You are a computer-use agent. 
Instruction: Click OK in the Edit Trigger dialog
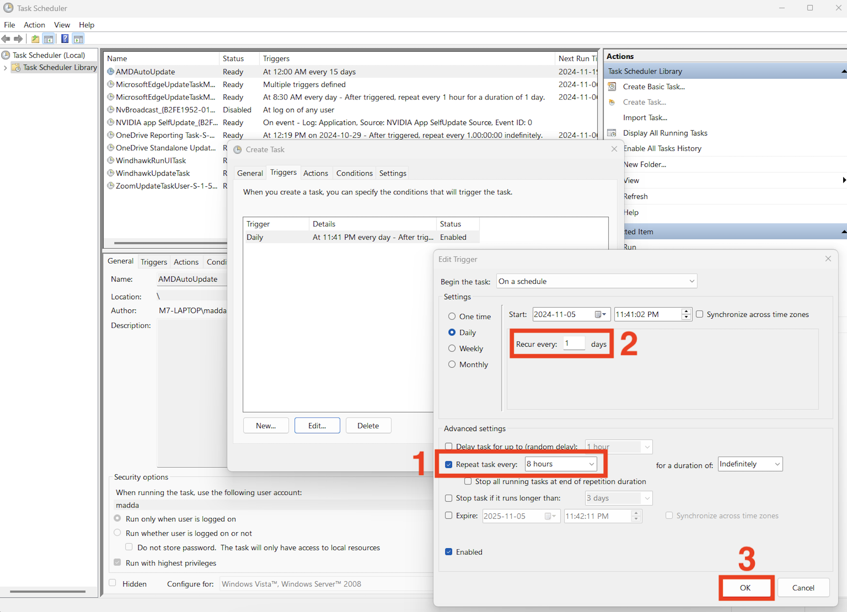point(745,588)
